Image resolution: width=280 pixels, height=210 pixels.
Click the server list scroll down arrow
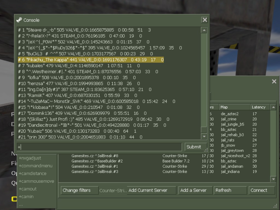pyautogui.click(x=273, y=179)
